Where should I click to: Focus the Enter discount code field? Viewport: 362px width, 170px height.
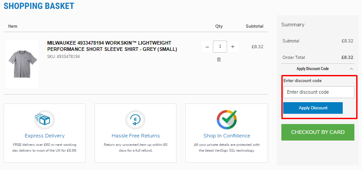pyautogui.click(x=319, y=92)
